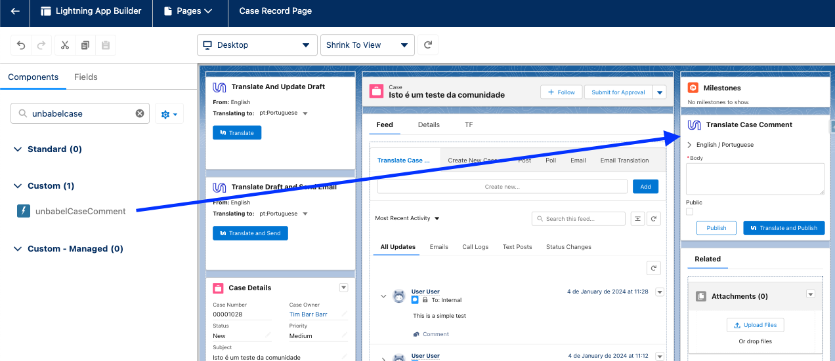Cut the selected component

64,45
